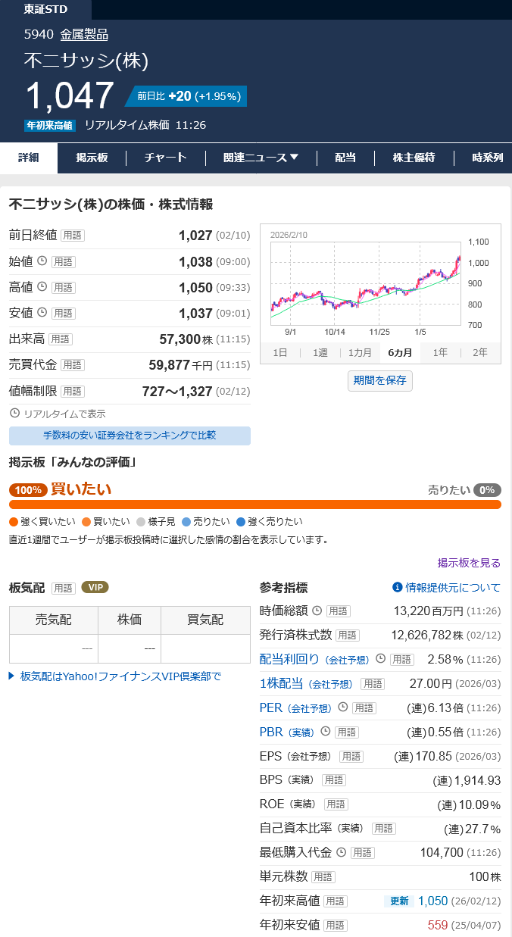Switch chart range to 1カ月
This screenshot has width=512, height=937.
click(x=360, y=353)
